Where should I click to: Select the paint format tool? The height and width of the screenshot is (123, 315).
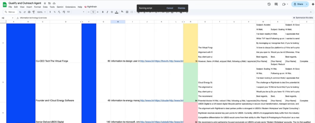(33, 12)
